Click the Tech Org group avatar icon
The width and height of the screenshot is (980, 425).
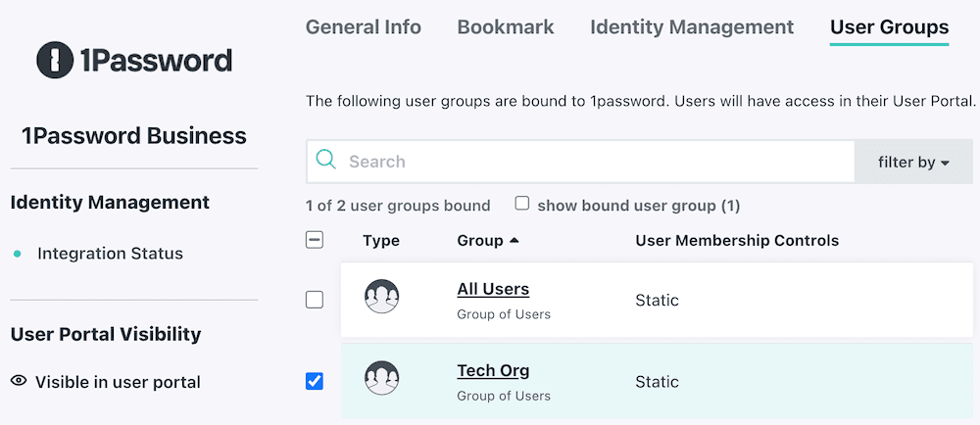click(x=381, y=378)
